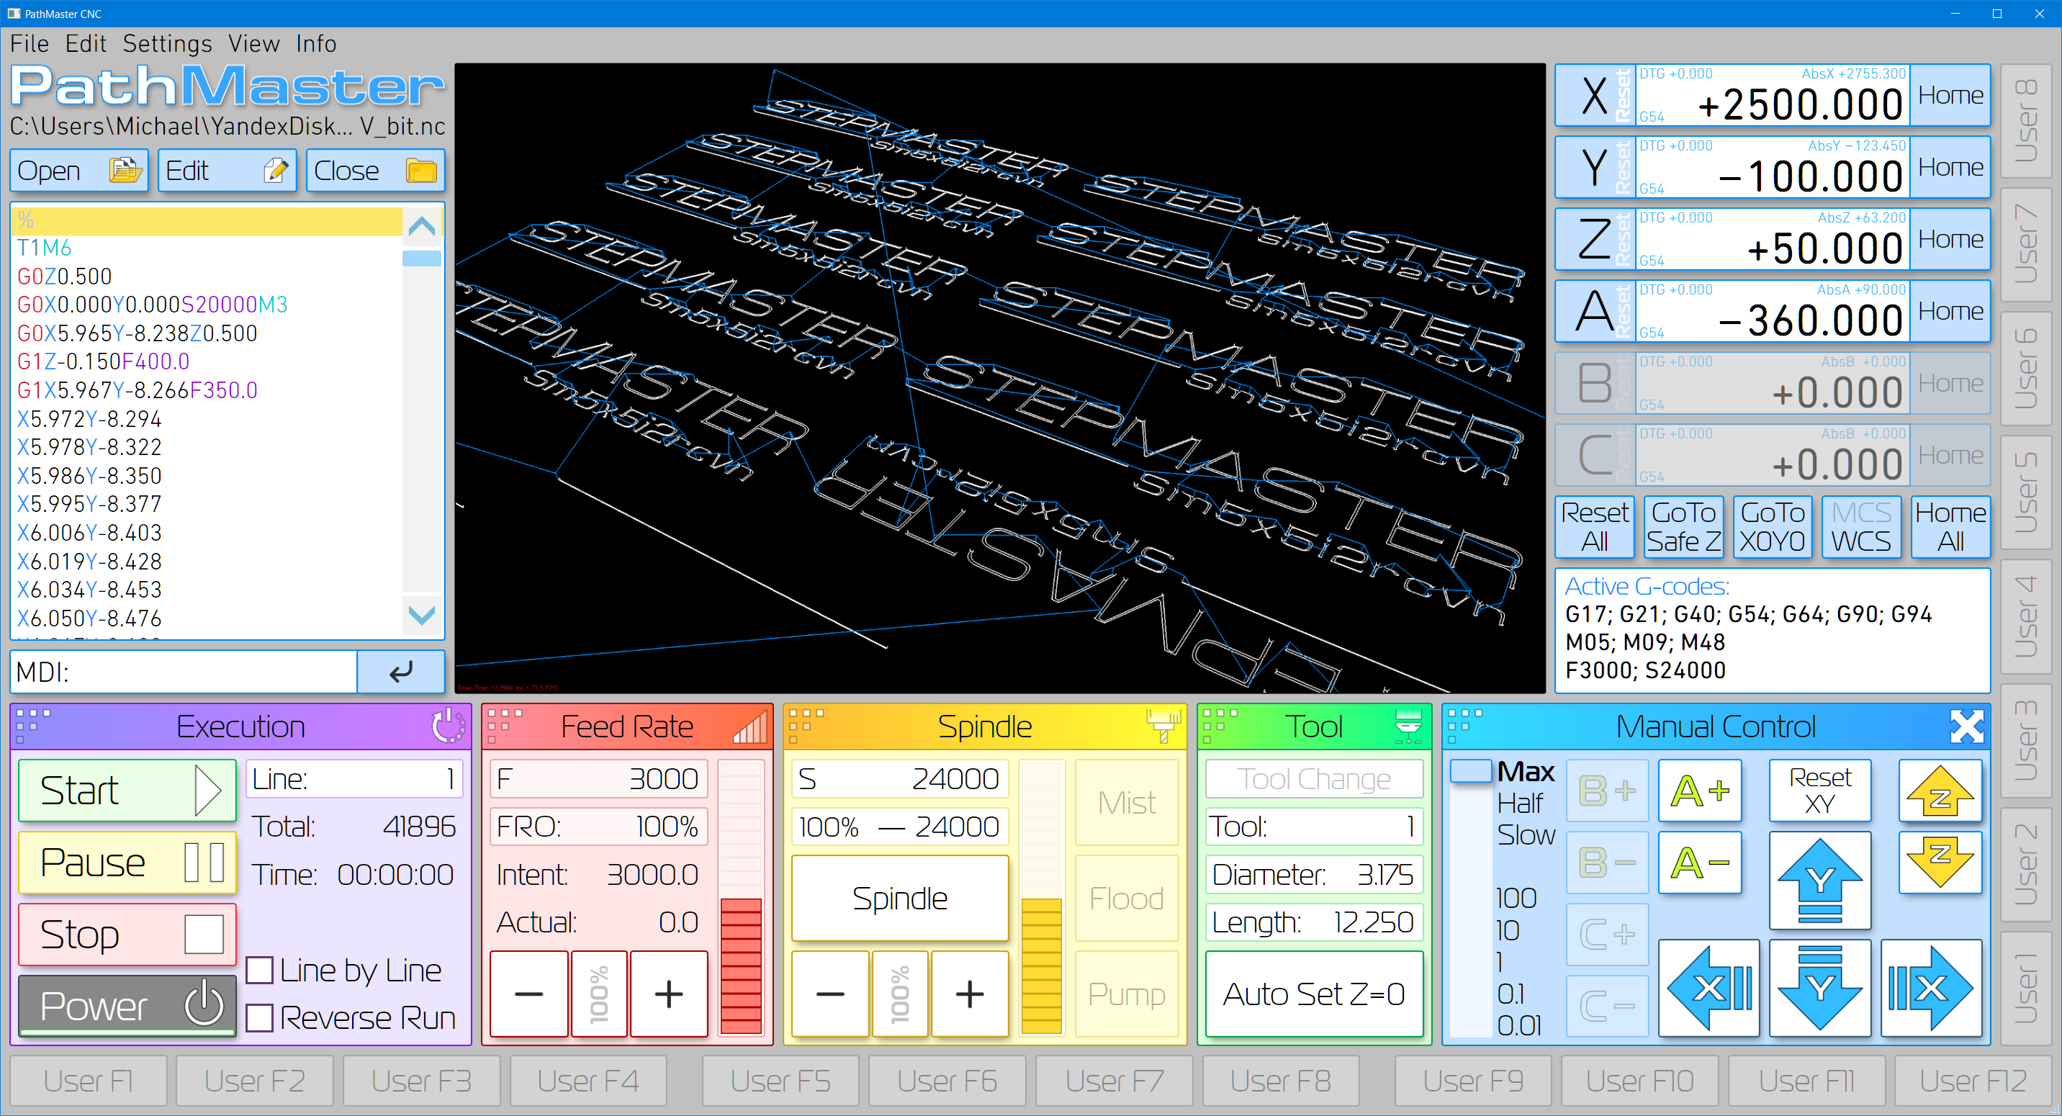Image resolution: width=2062 pixels, height=1116 pixels.
Task: Jog Y axis forward with the blue up arrow
Action: [x=1819, y=881]
